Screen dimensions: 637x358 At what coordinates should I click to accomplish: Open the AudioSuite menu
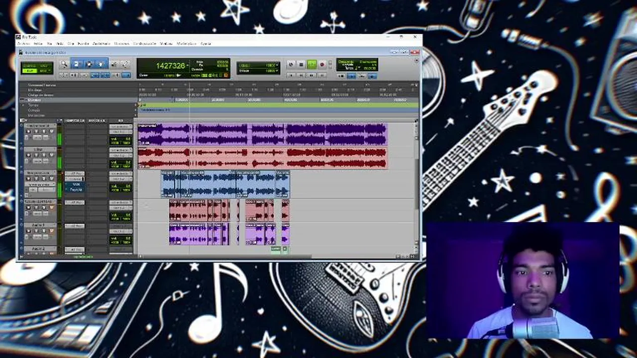click(101, 43)
